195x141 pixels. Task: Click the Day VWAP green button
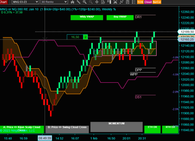coord(120,17)
